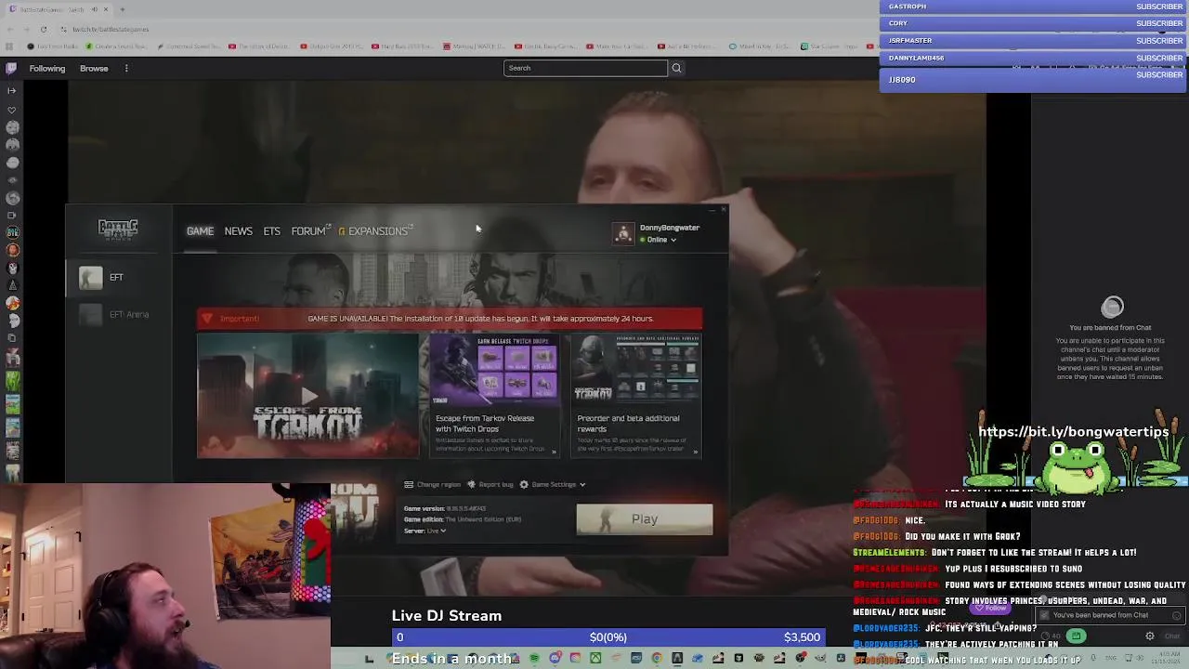Close the Battlestate launcher window

point(724,210)
